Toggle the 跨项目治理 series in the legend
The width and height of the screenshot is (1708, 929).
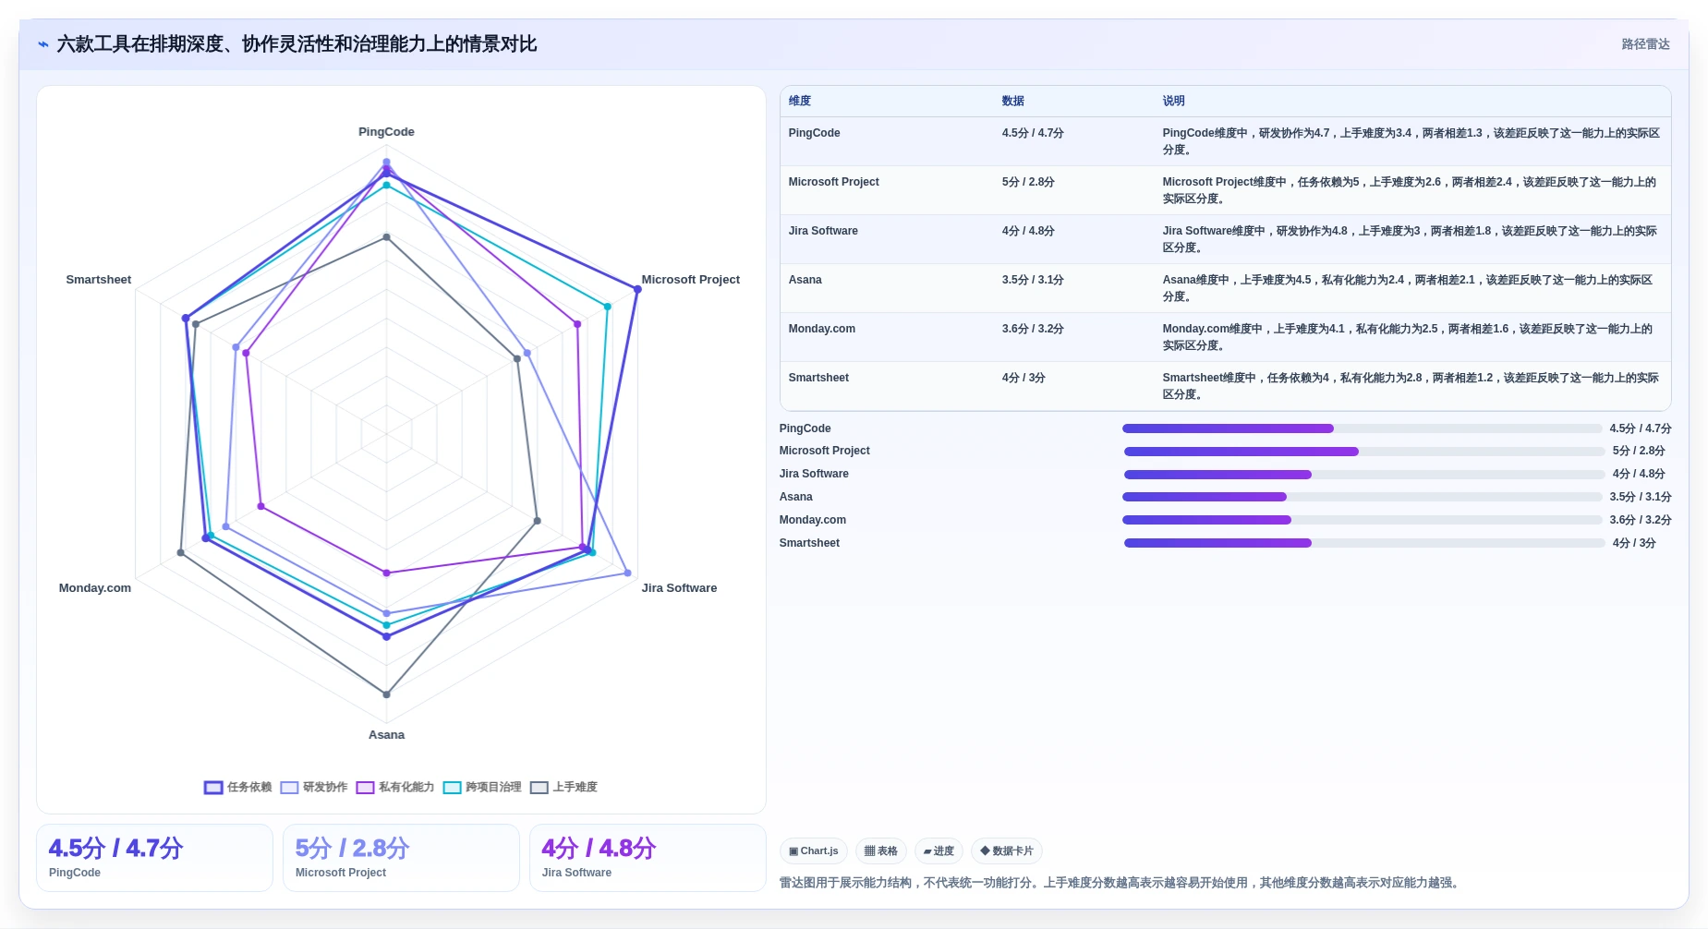482,788
